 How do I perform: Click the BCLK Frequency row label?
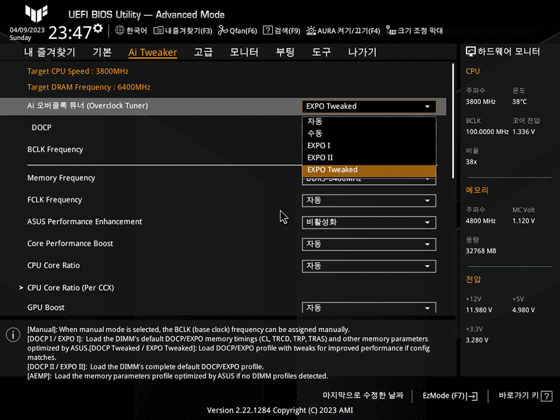tap(55, 150)
